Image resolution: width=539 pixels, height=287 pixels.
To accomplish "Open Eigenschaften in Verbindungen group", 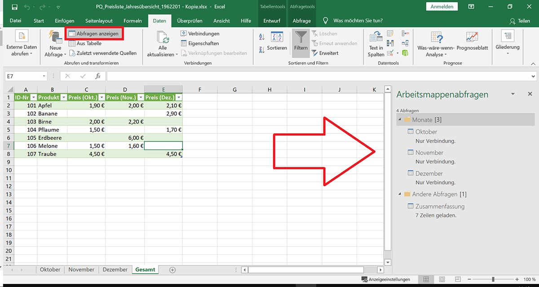I will pos(200,43).
